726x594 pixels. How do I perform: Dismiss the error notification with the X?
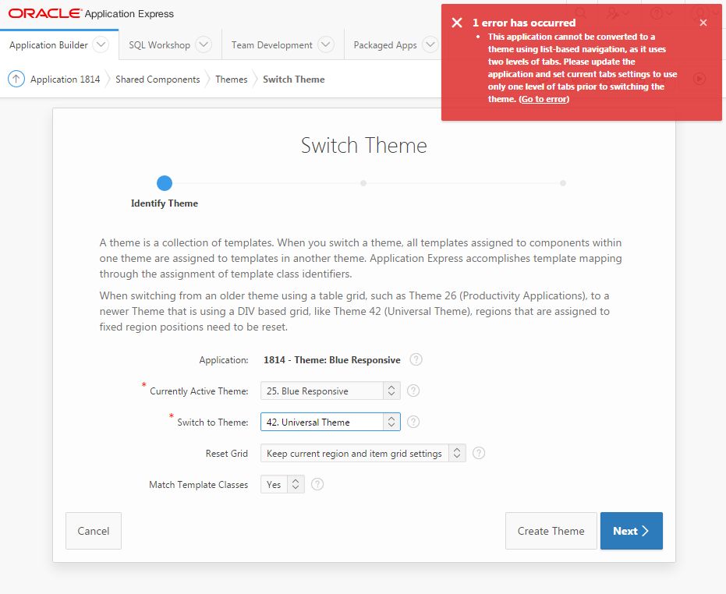703,23
